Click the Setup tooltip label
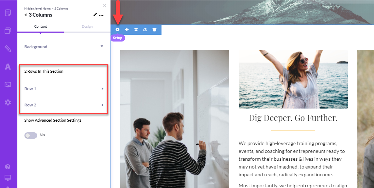Image resolution: width=374 pixels, height=188 pixels. point(118,38)
